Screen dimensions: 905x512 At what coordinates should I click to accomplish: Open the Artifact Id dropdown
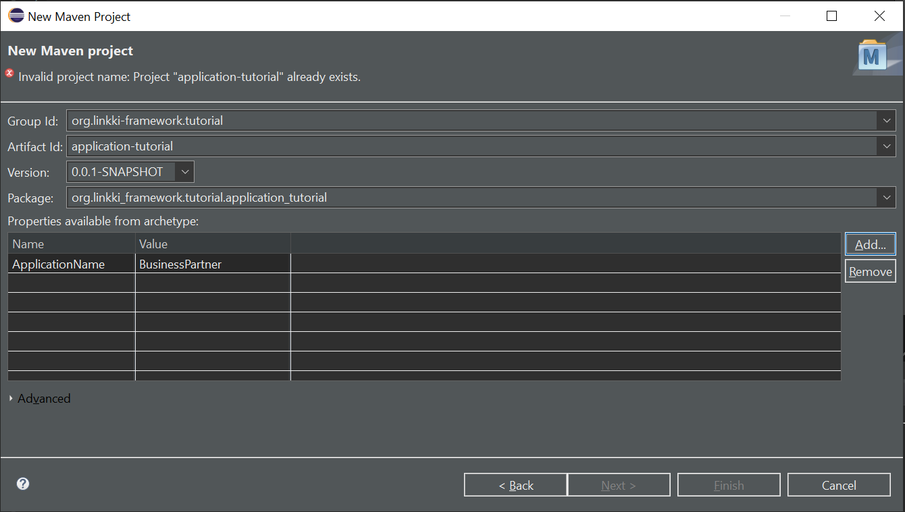[887, 146]
